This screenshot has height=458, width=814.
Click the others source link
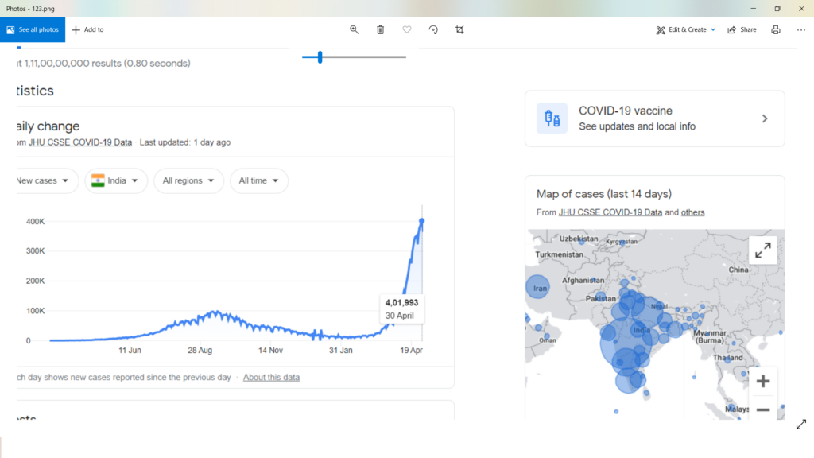tap(692, 212)
